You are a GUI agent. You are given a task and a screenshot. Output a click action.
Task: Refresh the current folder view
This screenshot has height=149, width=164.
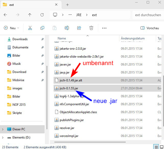[42, 15]
